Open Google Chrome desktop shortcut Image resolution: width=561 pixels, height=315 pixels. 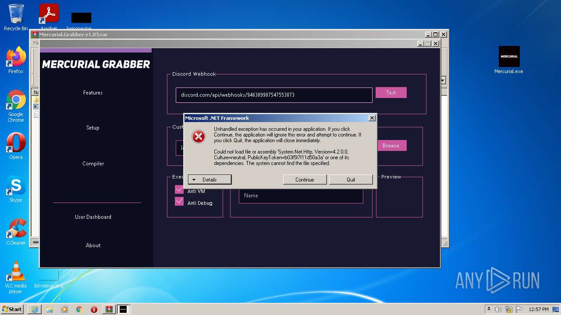[x=16, y=106]
